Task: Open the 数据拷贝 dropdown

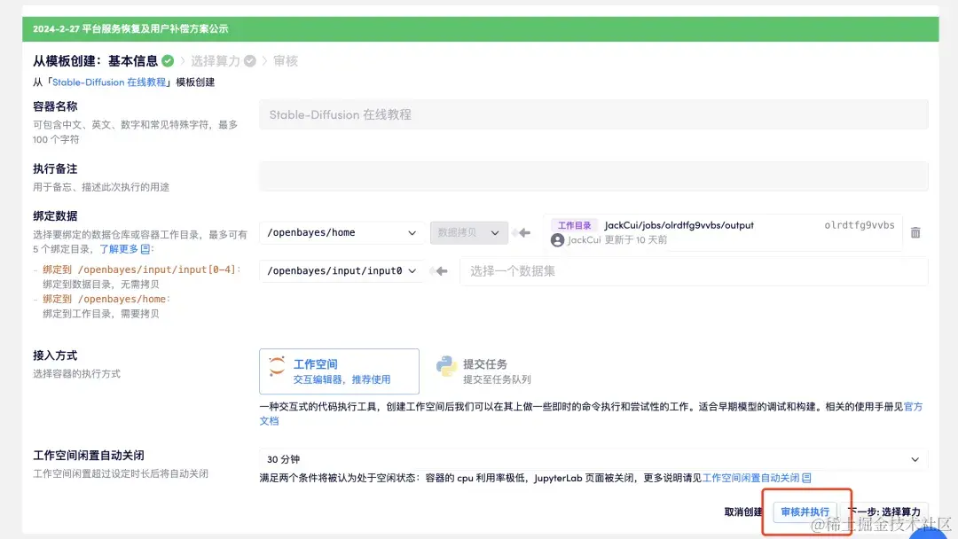Action: tap(468, 231)
